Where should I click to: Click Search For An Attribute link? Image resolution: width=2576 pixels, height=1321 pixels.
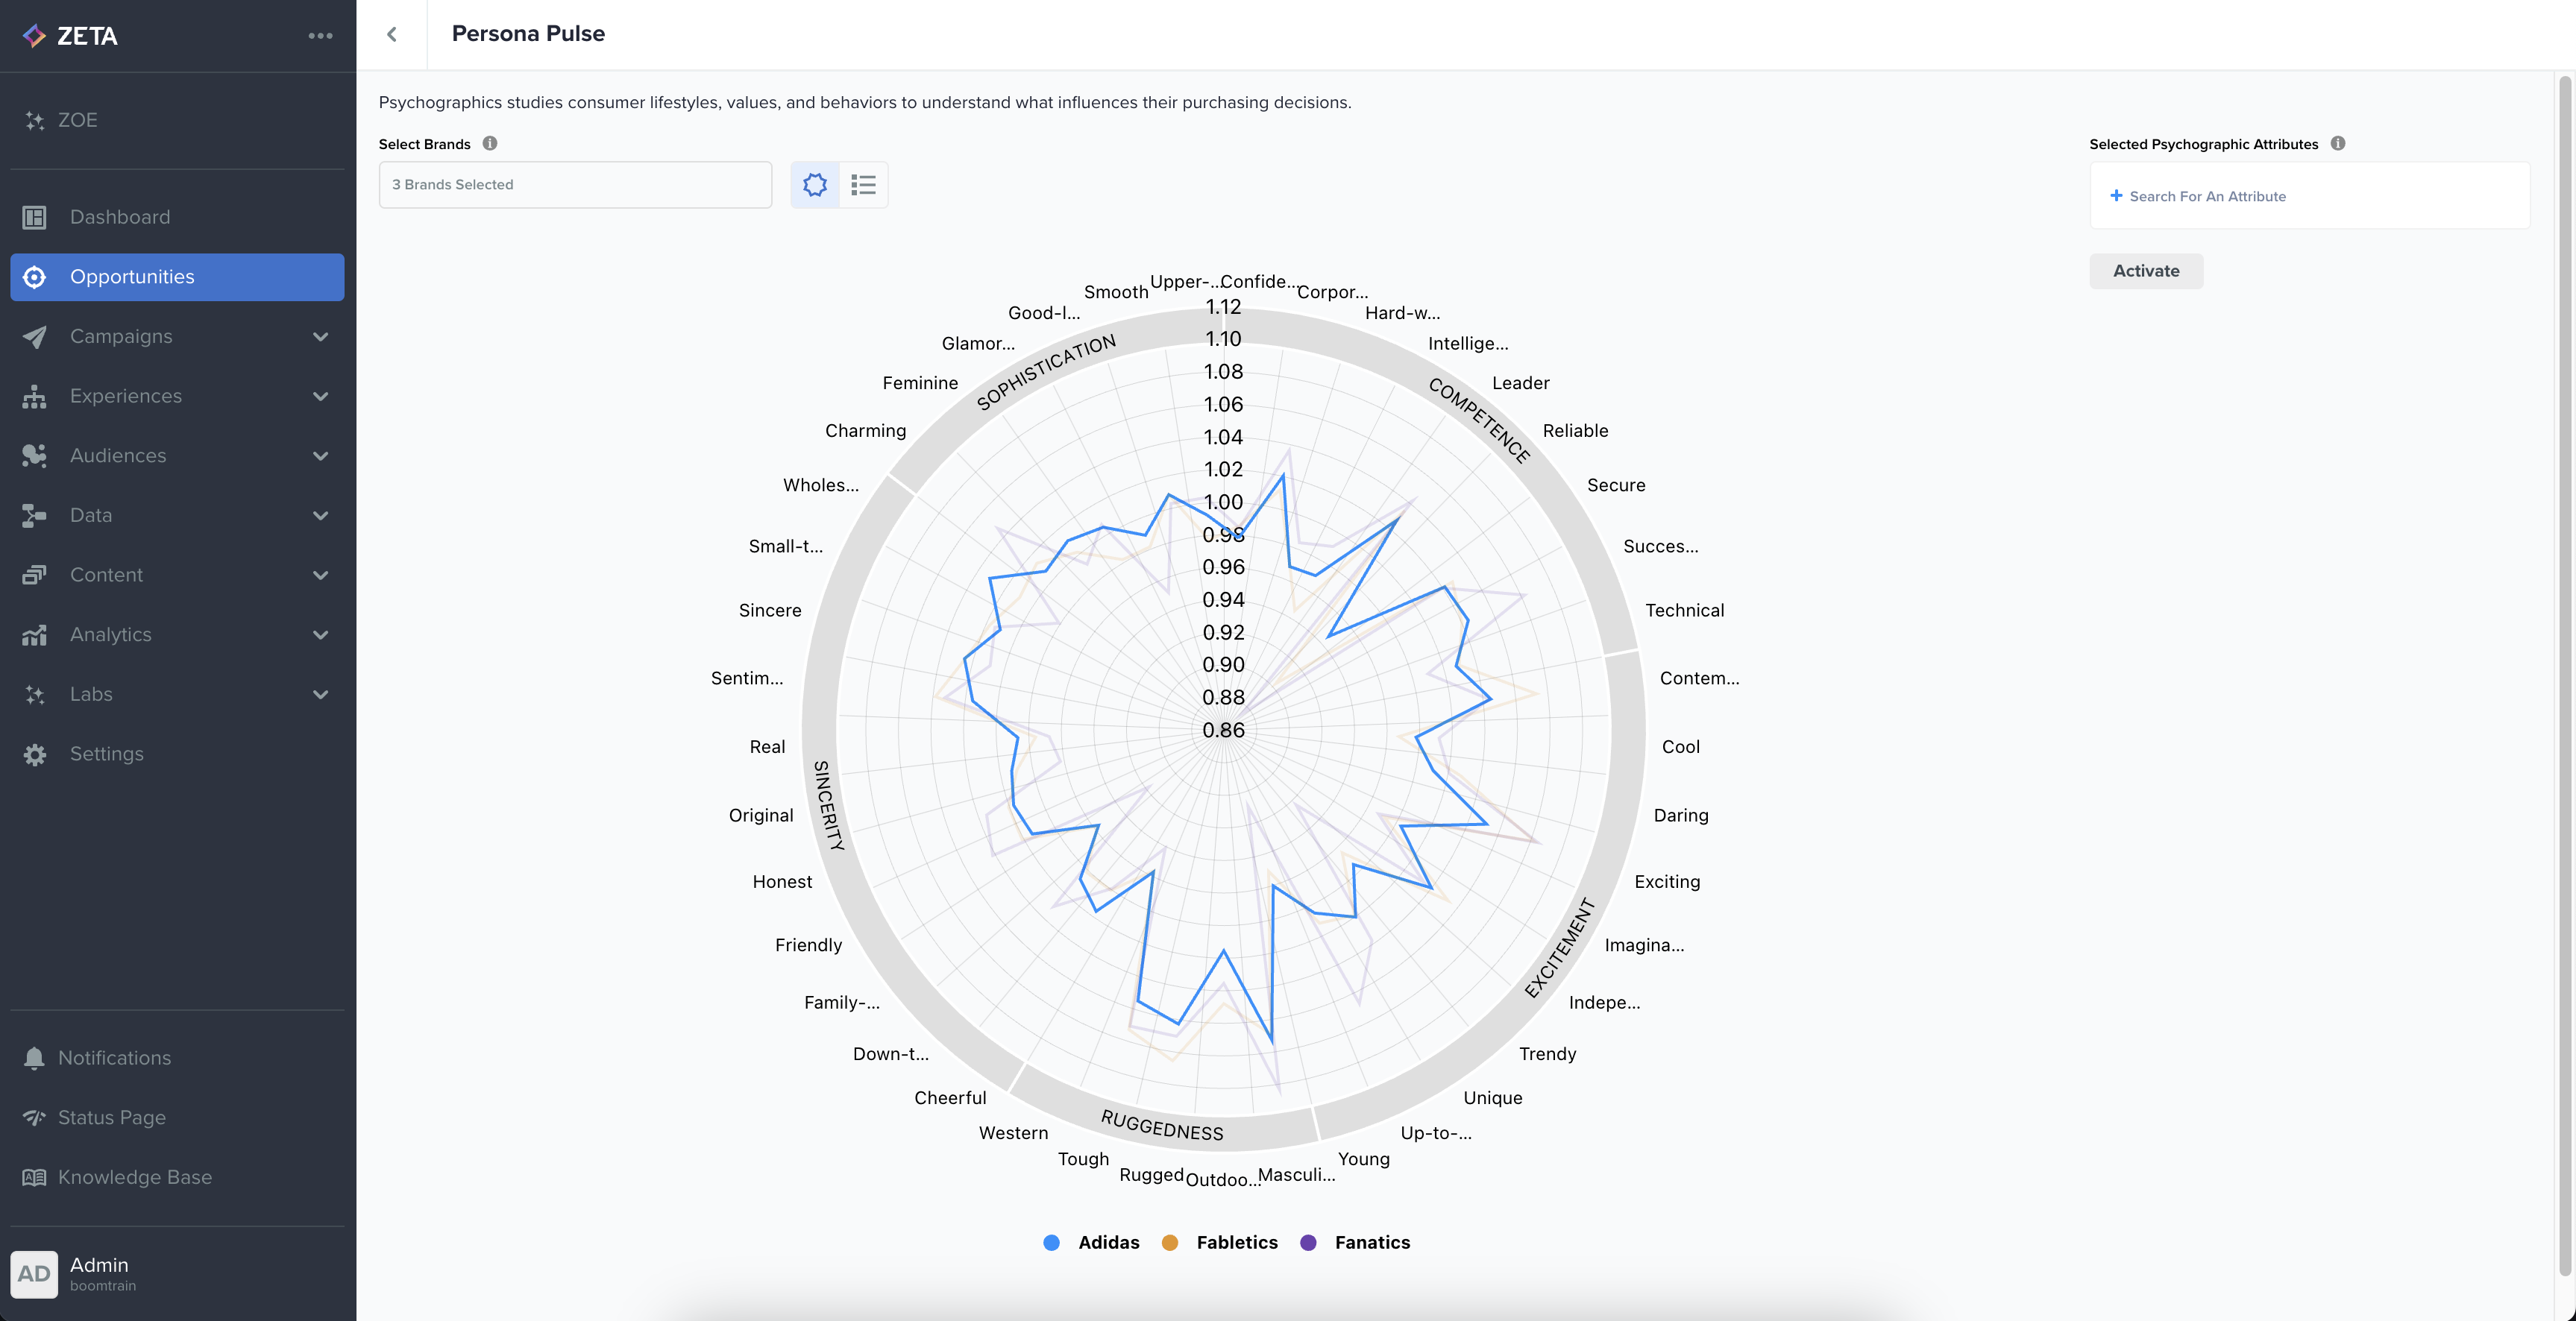tap(2207, 197)
